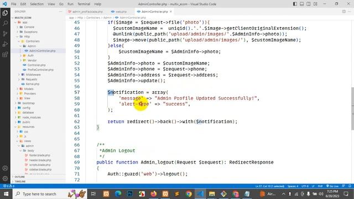Click the Customize Layout icon
This screenshot has height=199, width=354.
[315, 4]
